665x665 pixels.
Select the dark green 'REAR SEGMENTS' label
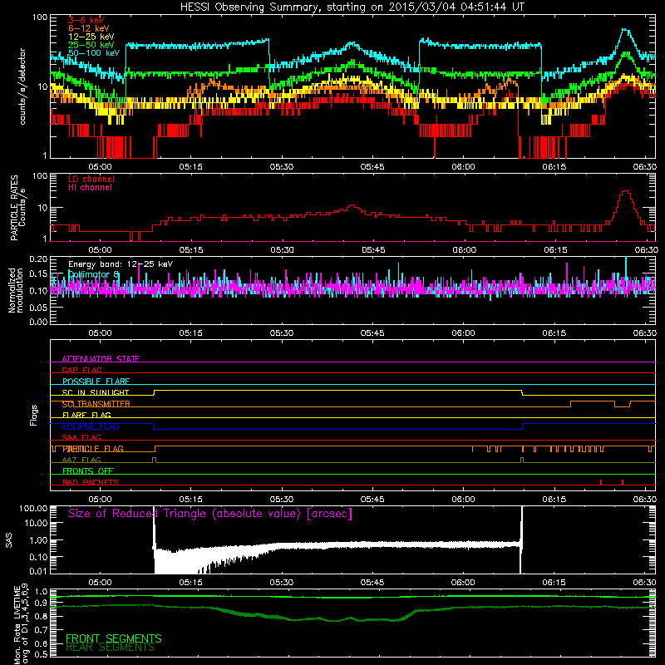tap(110, 648)
